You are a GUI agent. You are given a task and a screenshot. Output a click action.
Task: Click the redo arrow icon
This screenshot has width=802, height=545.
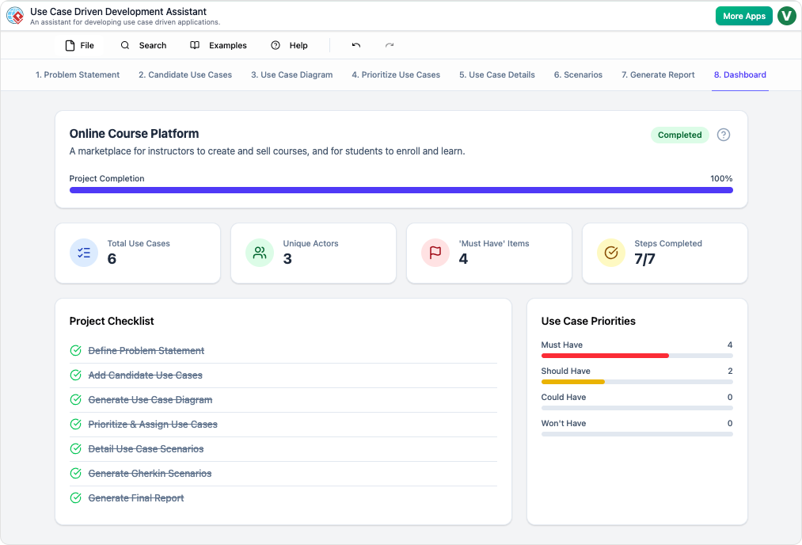pyautogui.click(x=390, y=45)
